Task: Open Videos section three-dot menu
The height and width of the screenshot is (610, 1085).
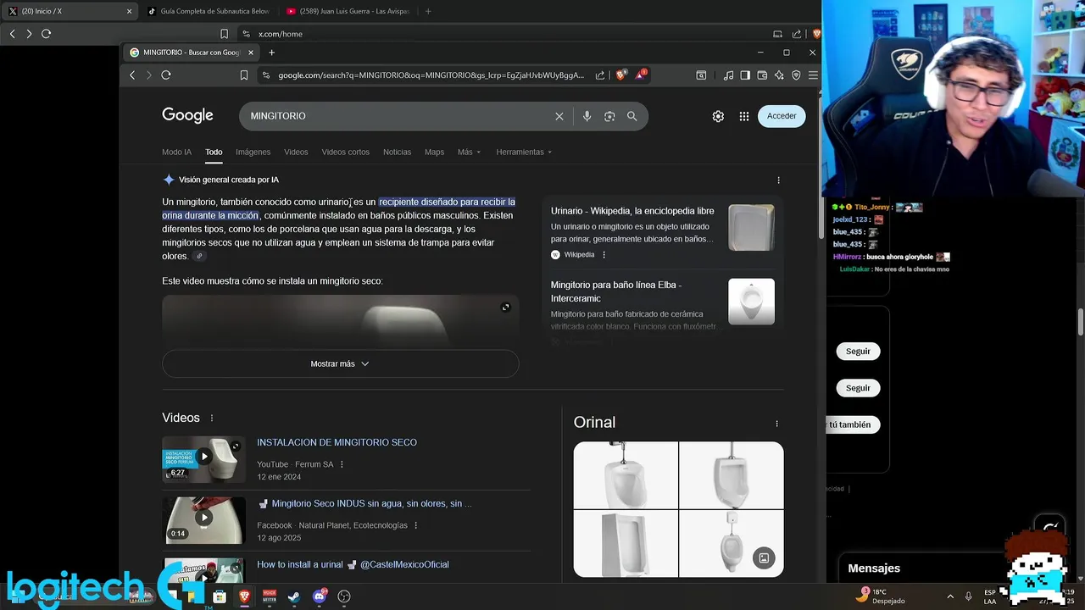Action: [212, 418]
